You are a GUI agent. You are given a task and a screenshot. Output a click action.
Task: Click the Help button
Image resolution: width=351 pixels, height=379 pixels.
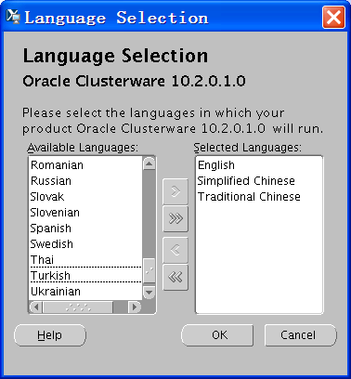click(x=50, y=335)
